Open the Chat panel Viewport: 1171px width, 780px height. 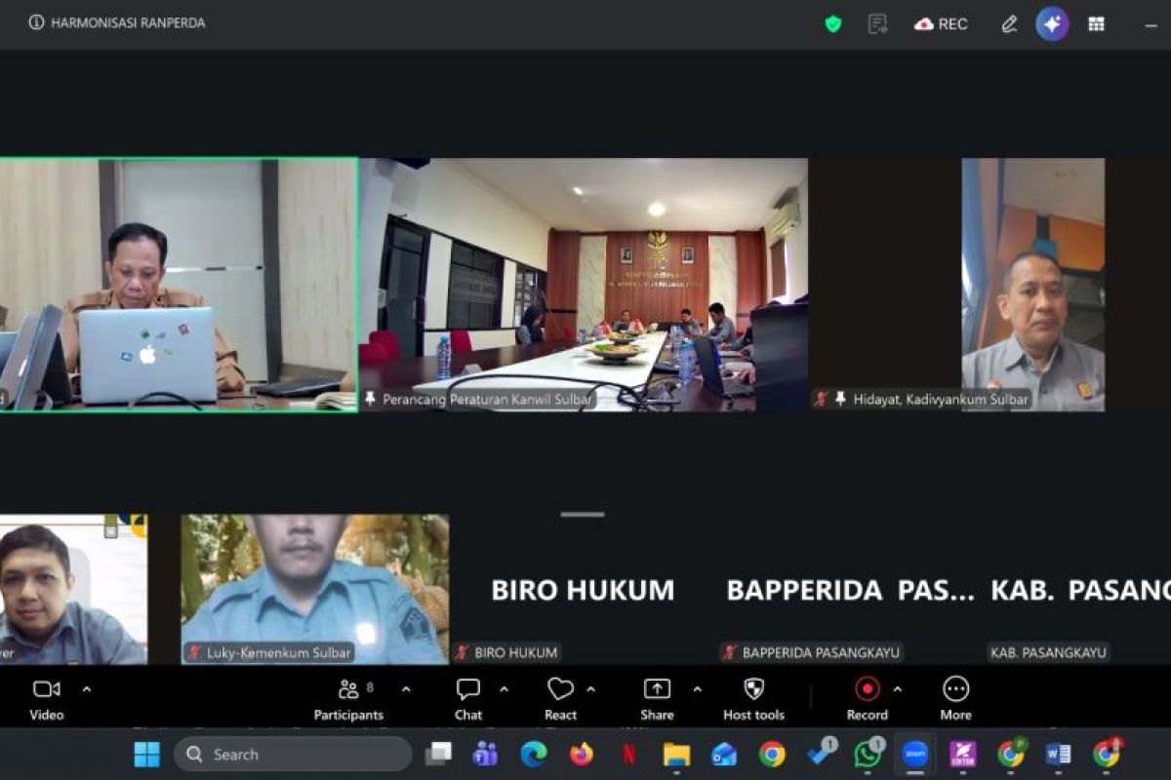pyautogui.click(x=468, y=699)
